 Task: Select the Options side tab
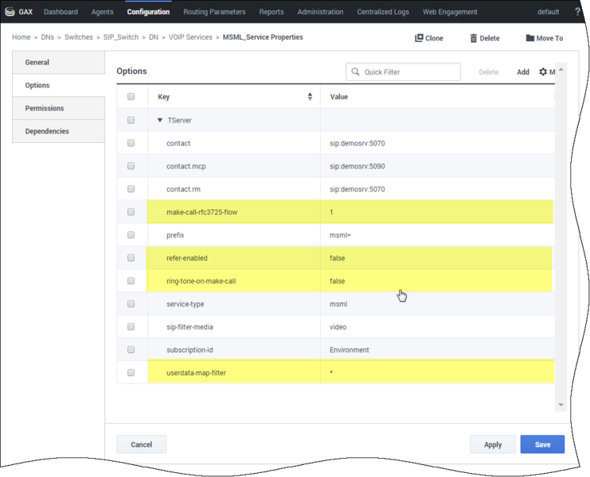click(58, 85)
